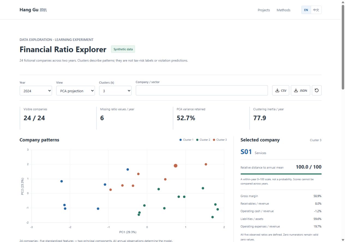
Task: Click the Gross margin 58.9% row
Action: [x=281, y=196]
